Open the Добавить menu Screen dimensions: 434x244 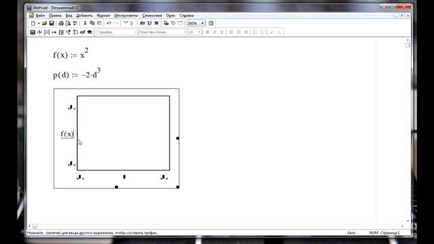point(84,16)
